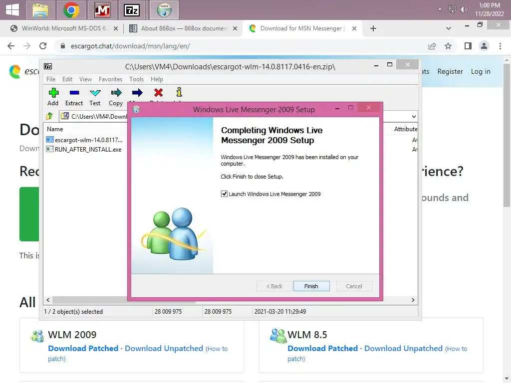Click the 7-Zip title bar icon

pyautogui.click(x=48, y=66)
